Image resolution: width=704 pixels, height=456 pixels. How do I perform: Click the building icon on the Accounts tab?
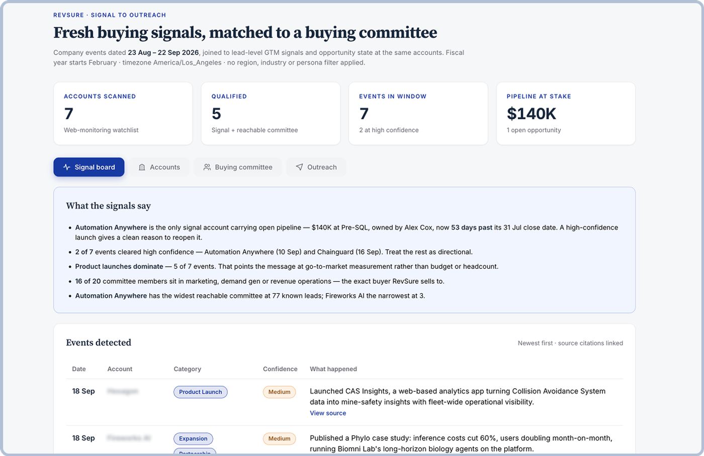(x=142, y=167)
